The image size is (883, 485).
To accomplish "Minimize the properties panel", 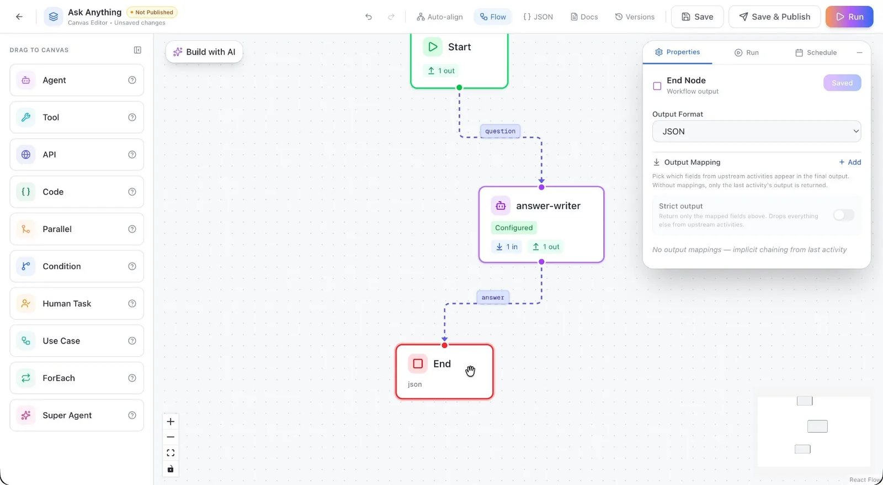I will tap(859, 52).
